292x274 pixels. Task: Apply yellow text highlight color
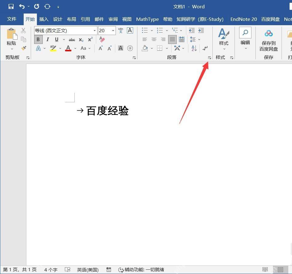click(x=53, y=48)
